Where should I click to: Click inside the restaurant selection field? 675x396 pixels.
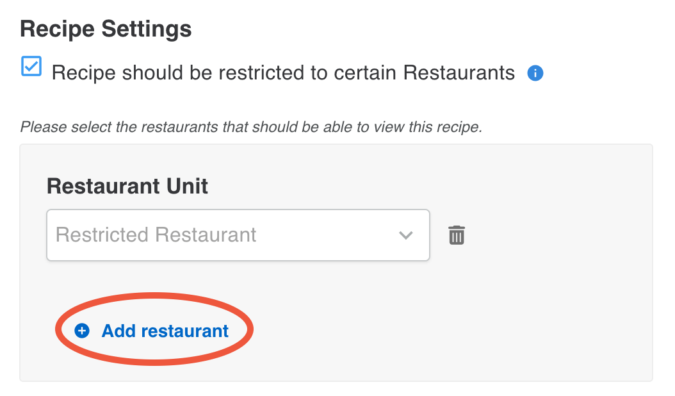[192, 235]
